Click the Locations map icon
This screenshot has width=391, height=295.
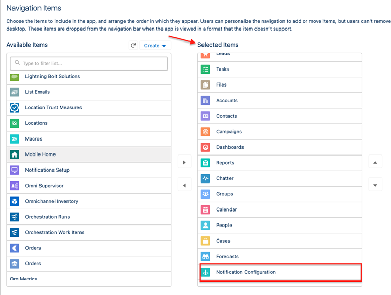click(15, 123)
